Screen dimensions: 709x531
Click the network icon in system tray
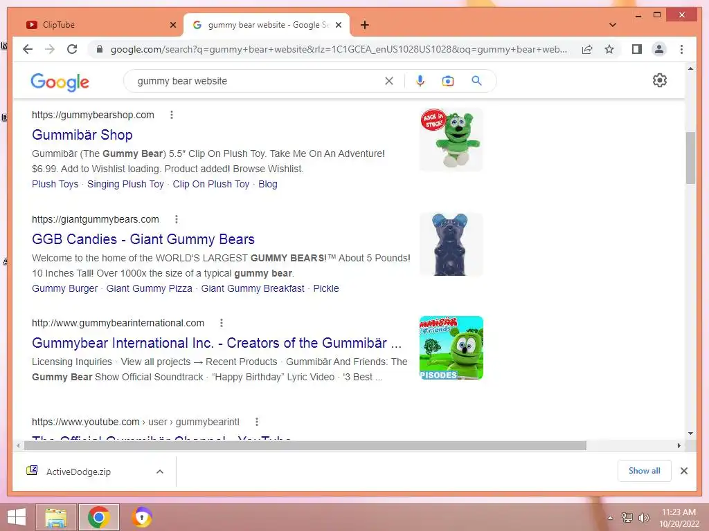pos(627,517)
